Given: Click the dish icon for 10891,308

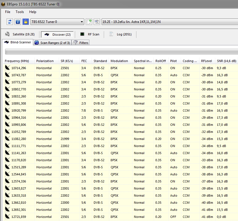Looking at the screenshot, I should (7, 103).
